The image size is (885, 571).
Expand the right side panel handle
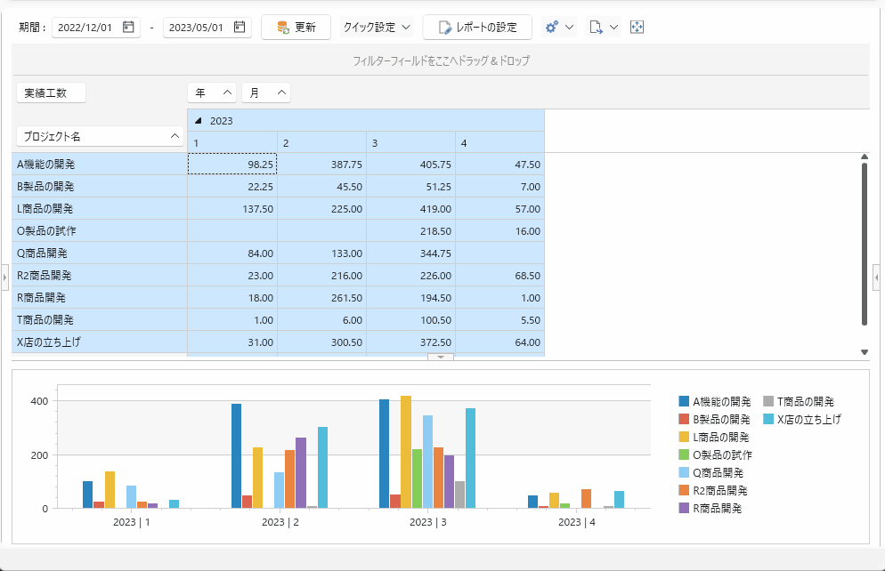[x=878, y=279]
